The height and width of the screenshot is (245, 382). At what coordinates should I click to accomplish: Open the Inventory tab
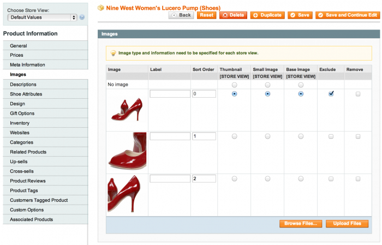click(x=45, y=123)
